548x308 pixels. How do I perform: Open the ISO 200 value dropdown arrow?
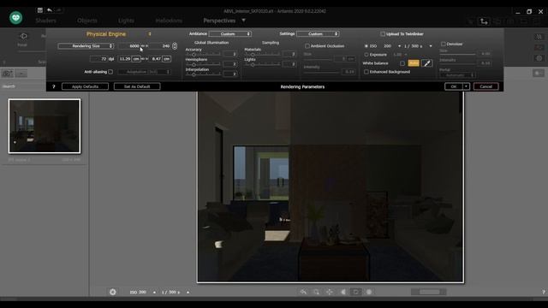(399, 46)
